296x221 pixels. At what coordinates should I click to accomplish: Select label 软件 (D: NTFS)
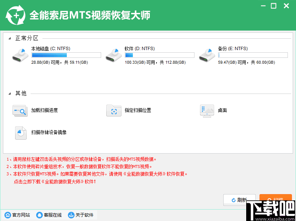[140, 49]
